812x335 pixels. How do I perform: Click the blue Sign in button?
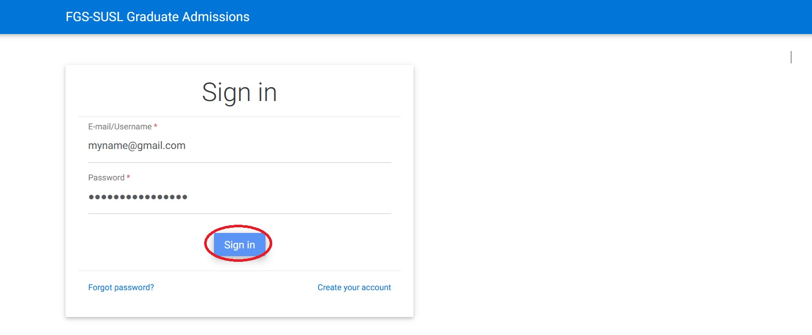pyautogui.click(x=239, y=245)
